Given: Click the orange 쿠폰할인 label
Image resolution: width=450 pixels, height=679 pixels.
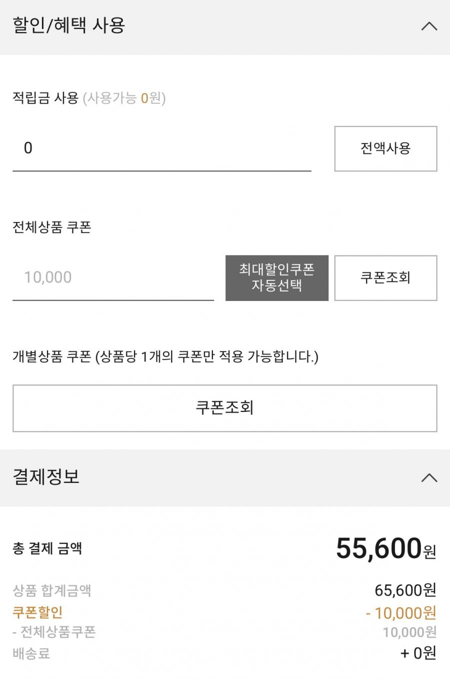Looking at the screenshot, I should pyautogui.click(x=37, y=612).
